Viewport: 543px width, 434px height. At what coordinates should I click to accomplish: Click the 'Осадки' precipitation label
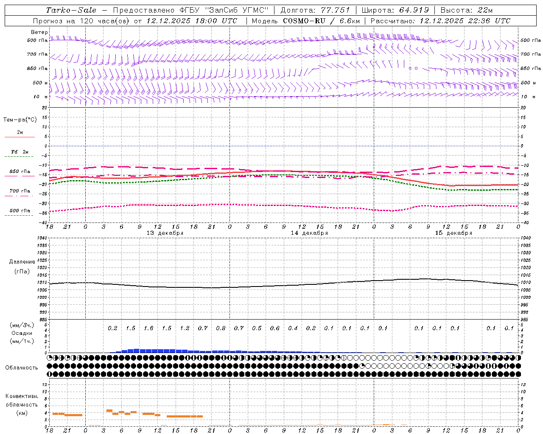(x=22, y=333)
